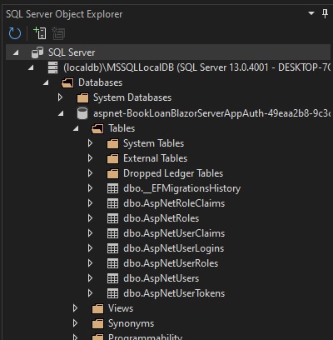Select the dbo.__EFMigrationsHistory label

pyautogui.click(x=182, y=188)
